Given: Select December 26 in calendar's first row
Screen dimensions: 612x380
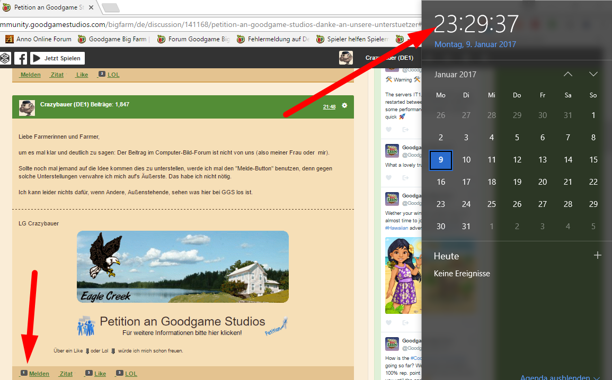Looking at the screenshot, I should click(441, 115).
